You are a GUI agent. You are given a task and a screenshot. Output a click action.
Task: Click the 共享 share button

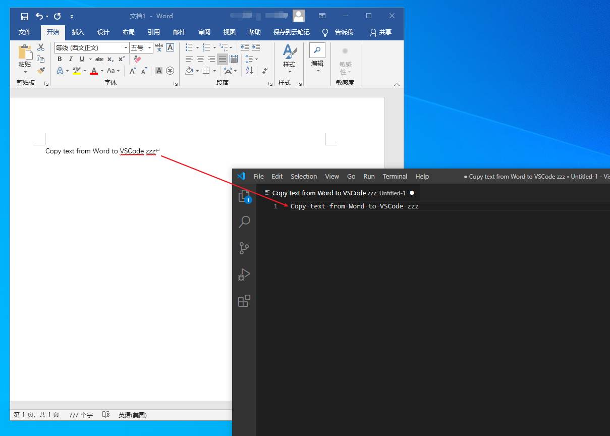point(380,32)
